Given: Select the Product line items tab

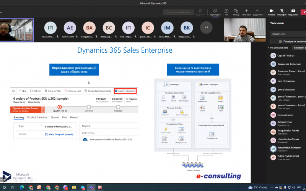Looking at the screenshot, I should (37, 117).
